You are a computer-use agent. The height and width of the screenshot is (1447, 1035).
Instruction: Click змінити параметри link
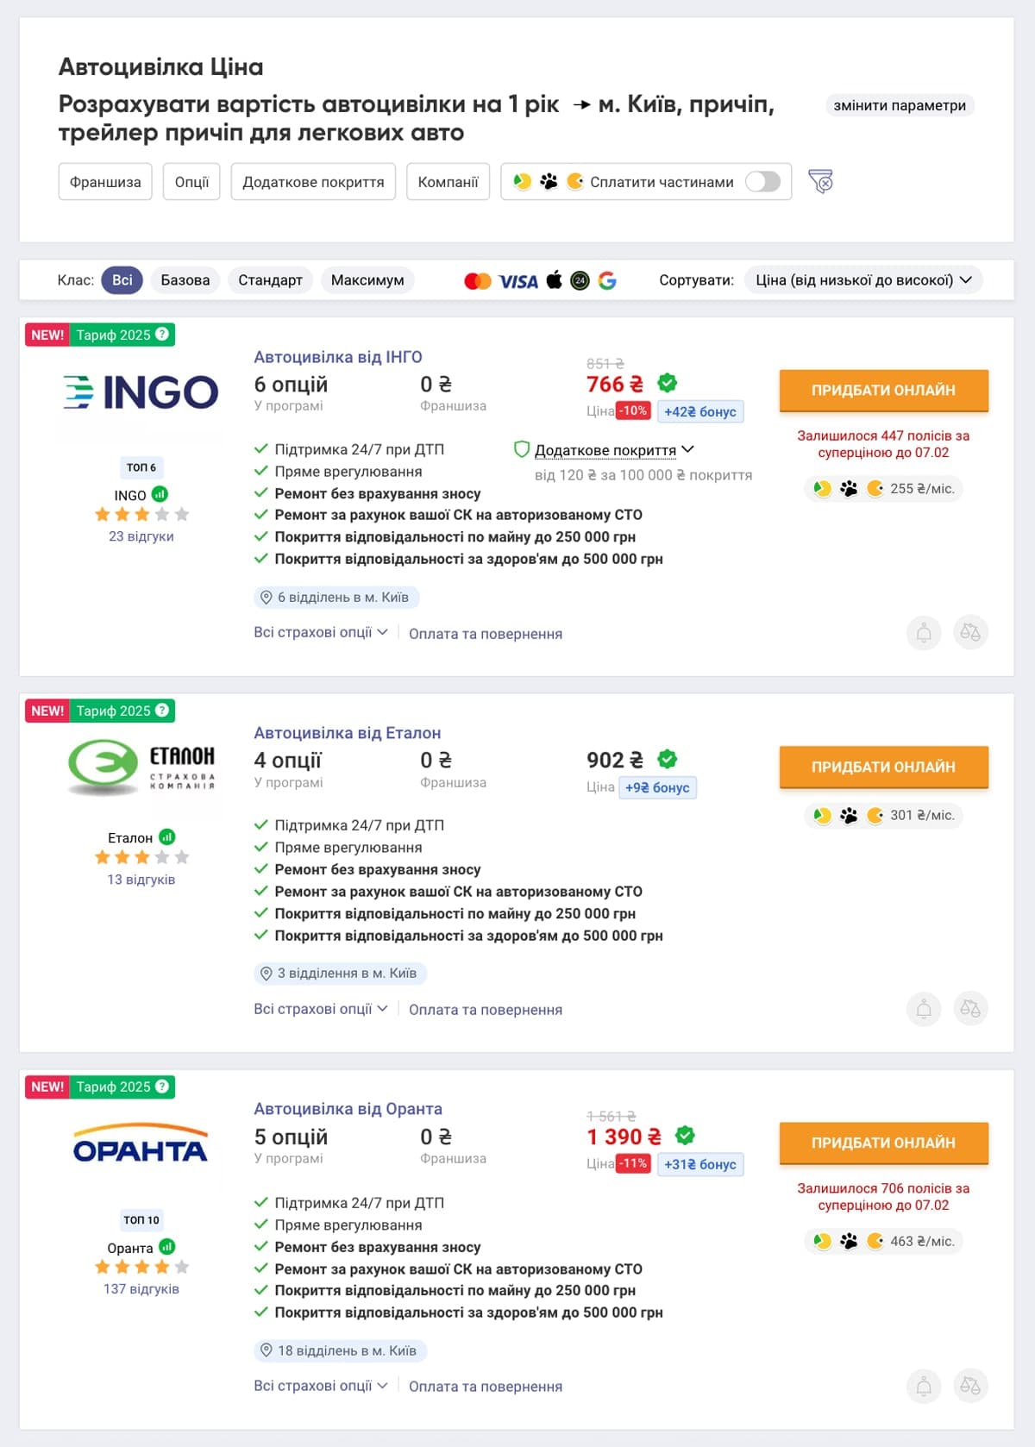tap(900, 105)
